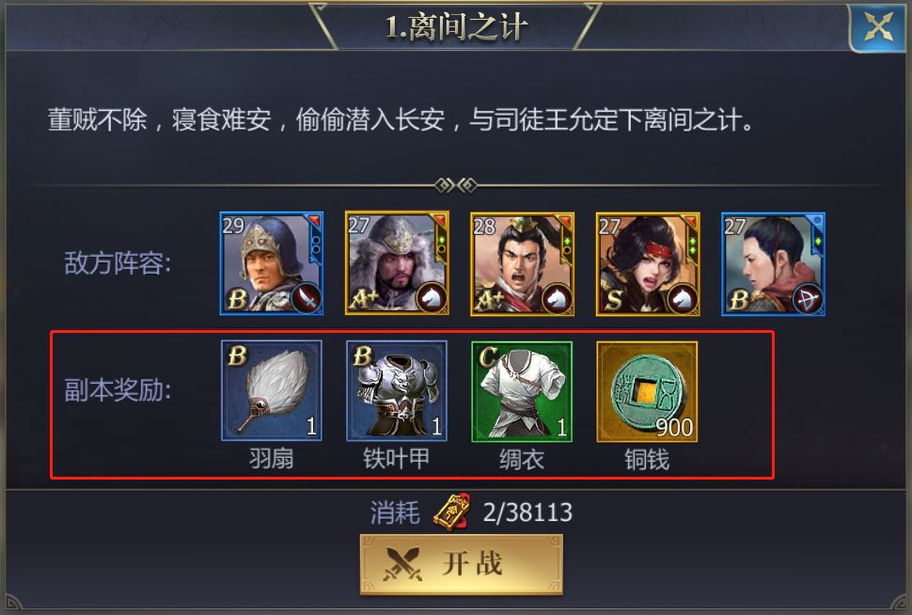Select the S-rank red headband female enemy
Image resolution: width=912 pixels, height=615 pixels.
648,263
